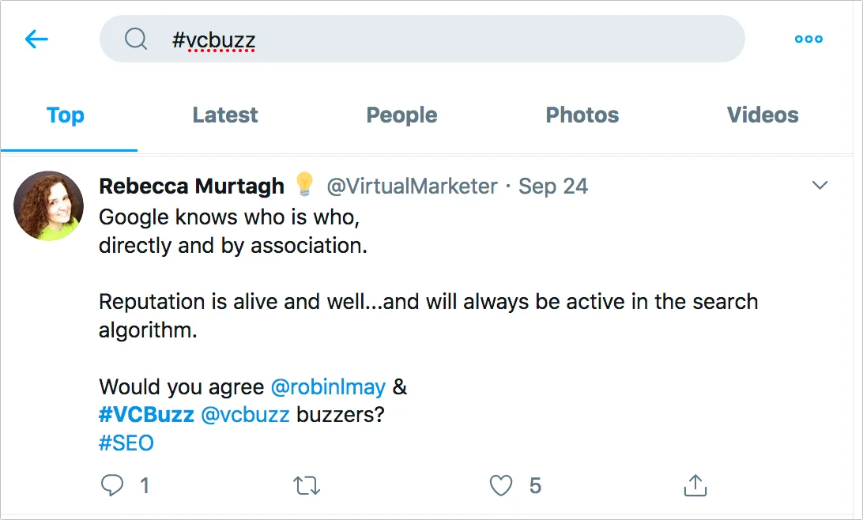The image size is (863, 520).
Task: Like the tweet via the heart icon
Action: (x=501, y=485)
